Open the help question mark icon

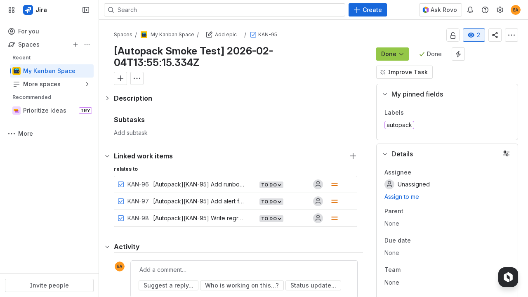[485, 10]
